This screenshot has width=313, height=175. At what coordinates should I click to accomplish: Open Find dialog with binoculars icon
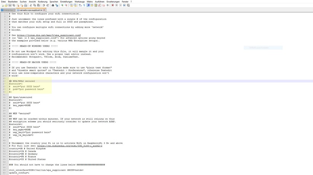point(53,5)
